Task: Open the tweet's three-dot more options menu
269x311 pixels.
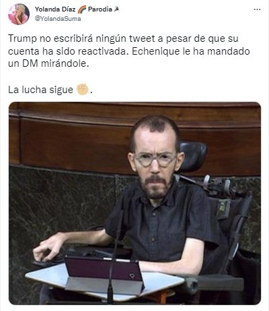Action: (257, 9)
